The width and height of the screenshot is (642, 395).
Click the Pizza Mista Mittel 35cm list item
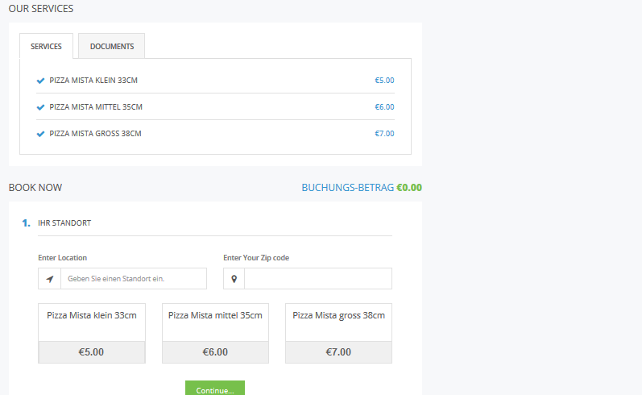point(97,107)
